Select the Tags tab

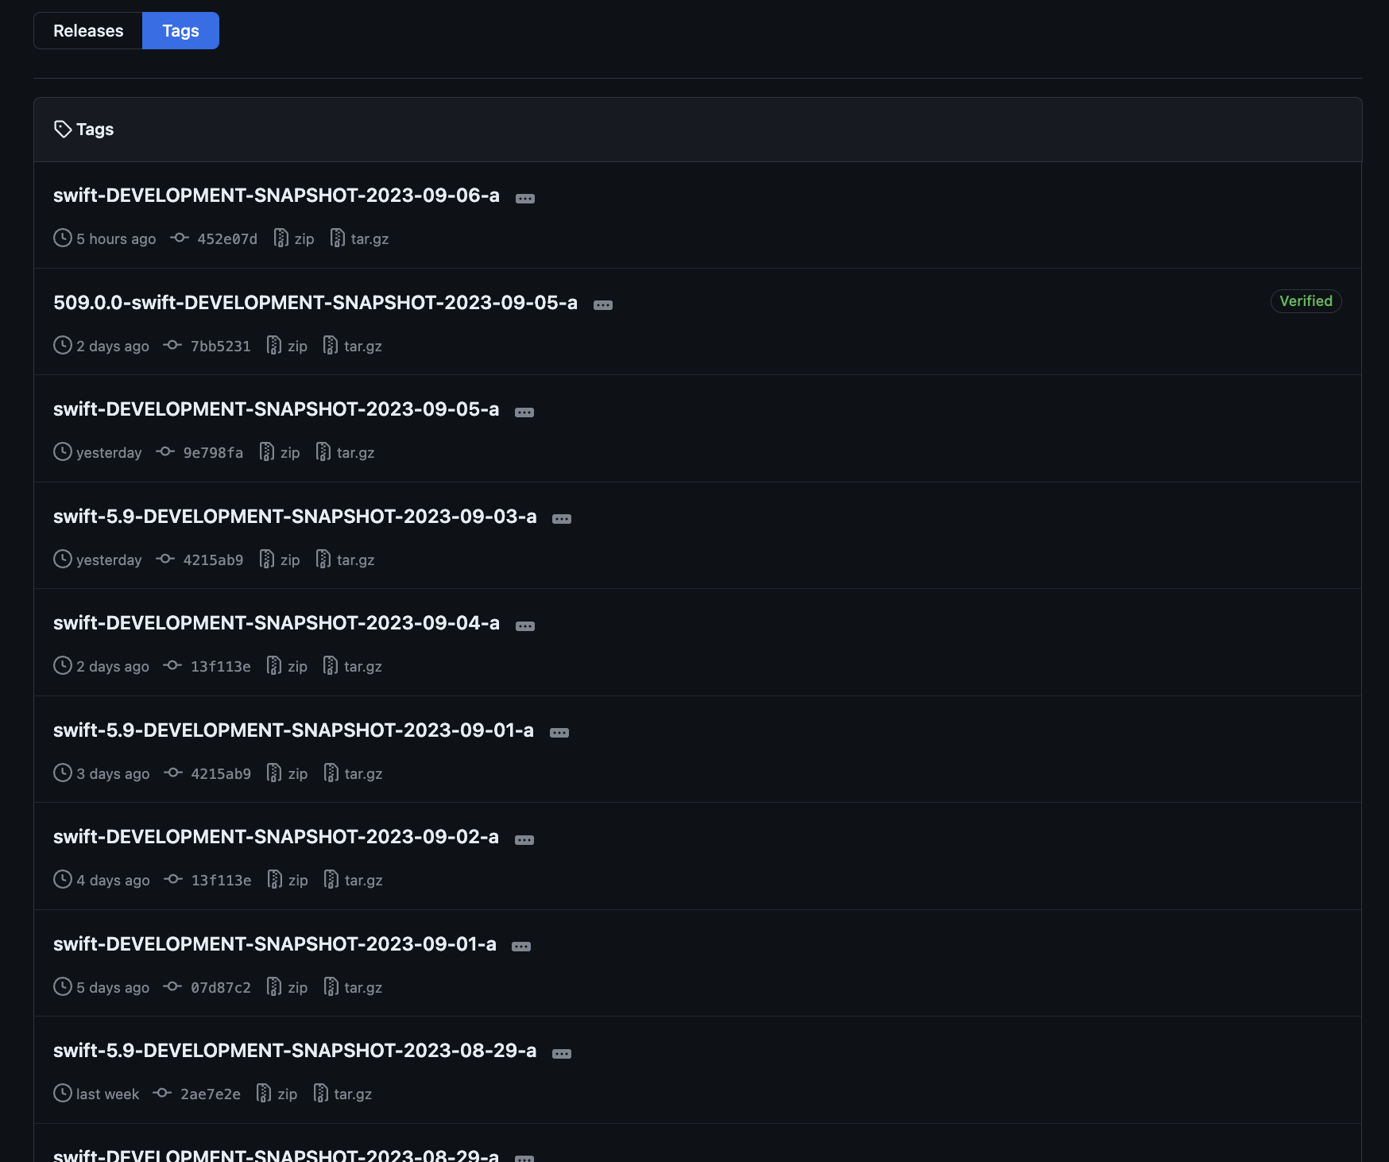180,31
